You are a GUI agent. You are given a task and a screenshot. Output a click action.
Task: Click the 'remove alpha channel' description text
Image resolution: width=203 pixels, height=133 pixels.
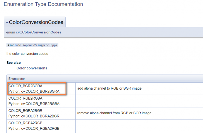click(x=114, y=113)
